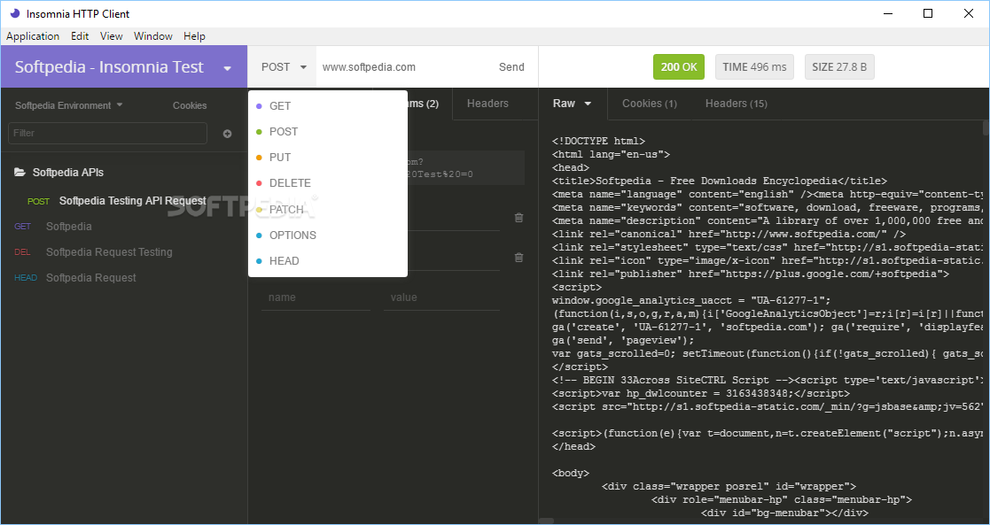
Task: Click the <body> tag line
Action: (x=570, y=474)
